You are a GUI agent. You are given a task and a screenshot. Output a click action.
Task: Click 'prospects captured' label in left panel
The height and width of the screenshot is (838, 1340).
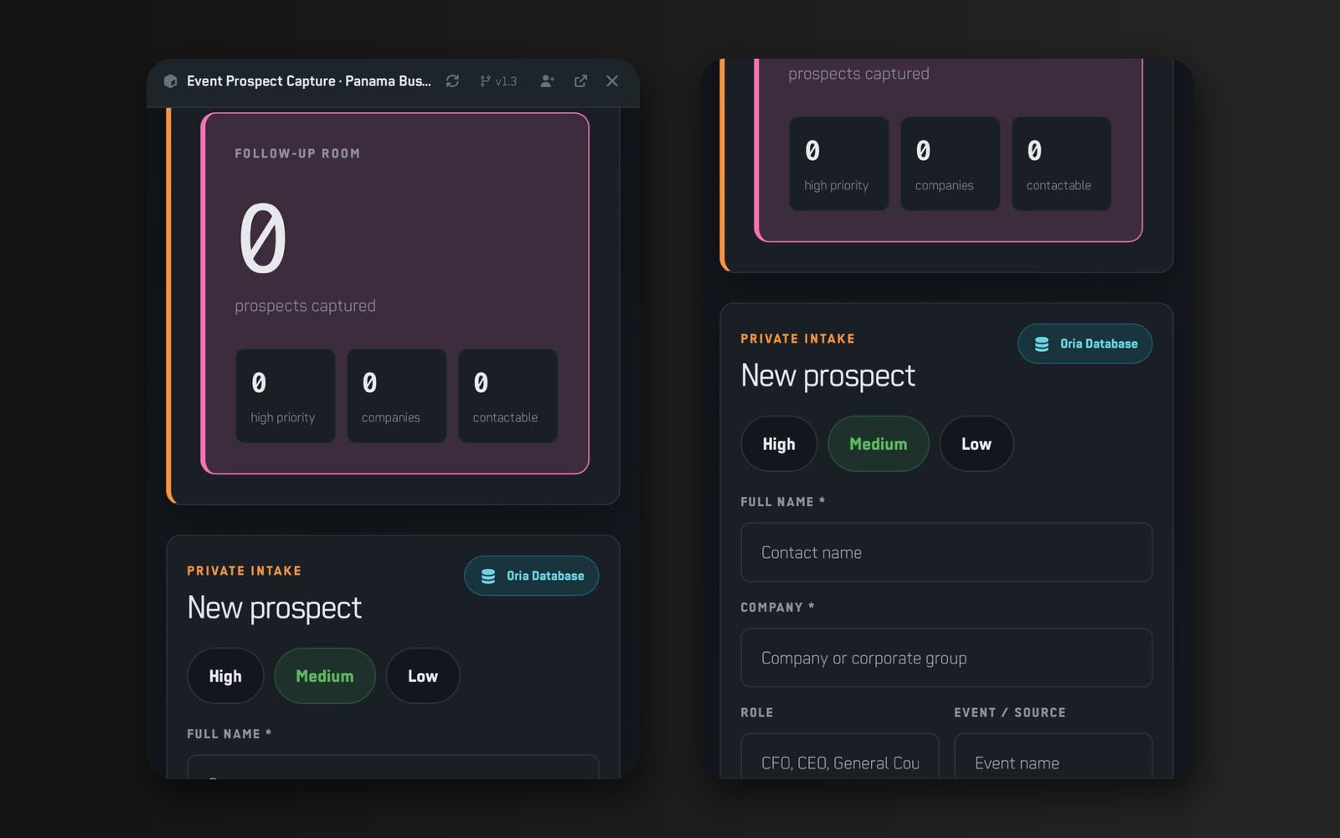click(305, 306)
